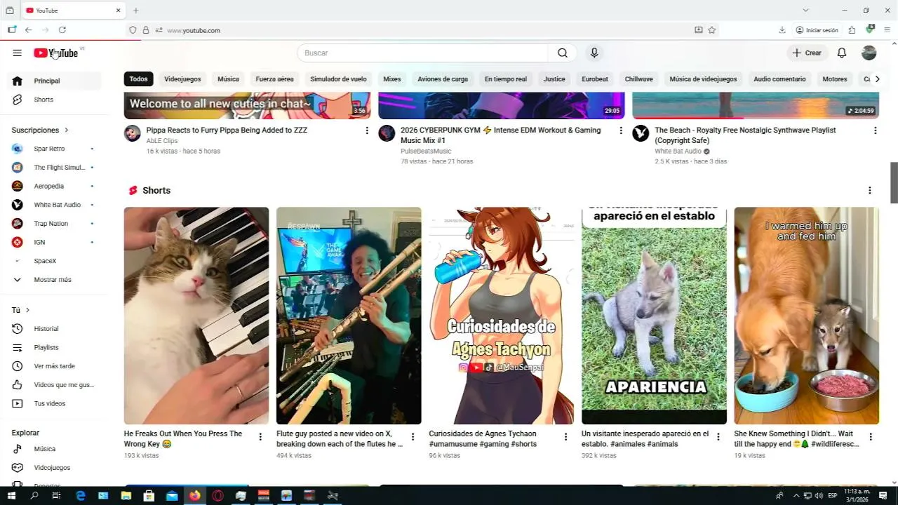898x505 pixels.
Task: Select the Mixes chip
Action: coord(392,79)
